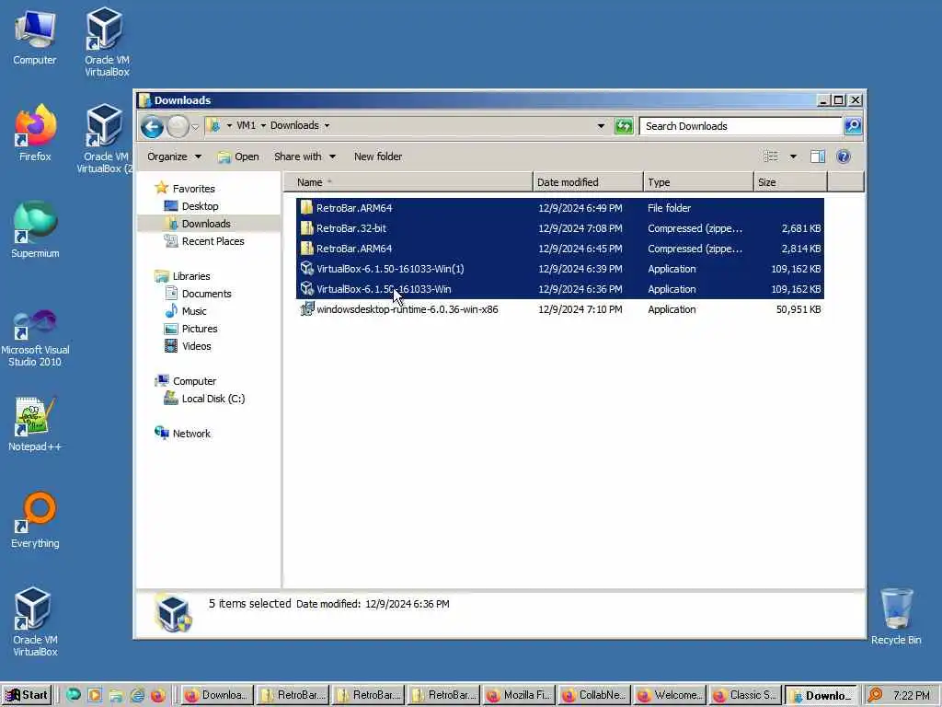Open the Share with dropdown
942x707 pixels.
[x=304, y=156]
